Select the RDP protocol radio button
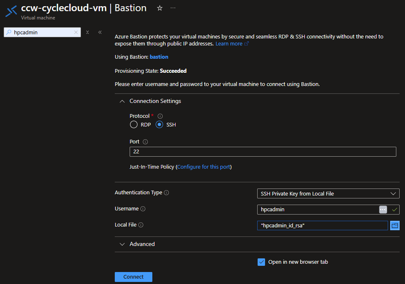Image resolution: width=405 pixels, height=284 pixels. click(x=133, y=124)
